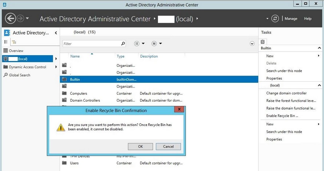Collapse the (local) tasks section
The image size is (324, 171).
(x=319, y=85)
